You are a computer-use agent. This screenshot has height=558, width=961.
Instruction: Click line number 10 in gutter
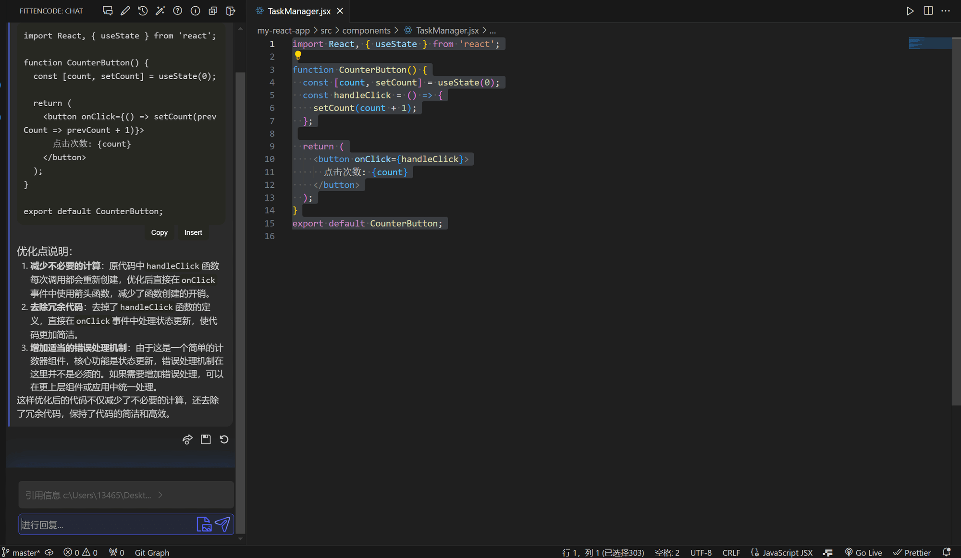point(270,159)
